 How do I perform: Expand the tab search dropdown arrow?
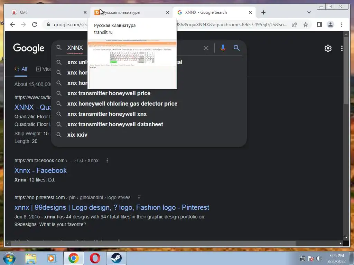(x=309, y=12)
